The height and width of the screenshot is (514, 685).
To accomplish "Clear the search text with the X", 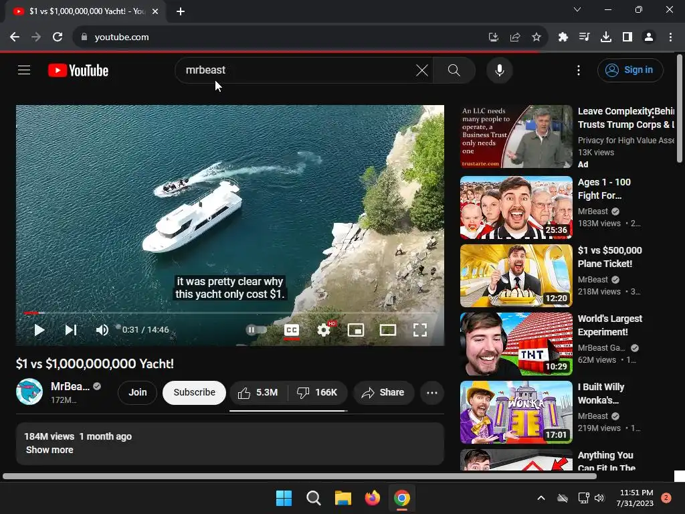I will (422, 70).
